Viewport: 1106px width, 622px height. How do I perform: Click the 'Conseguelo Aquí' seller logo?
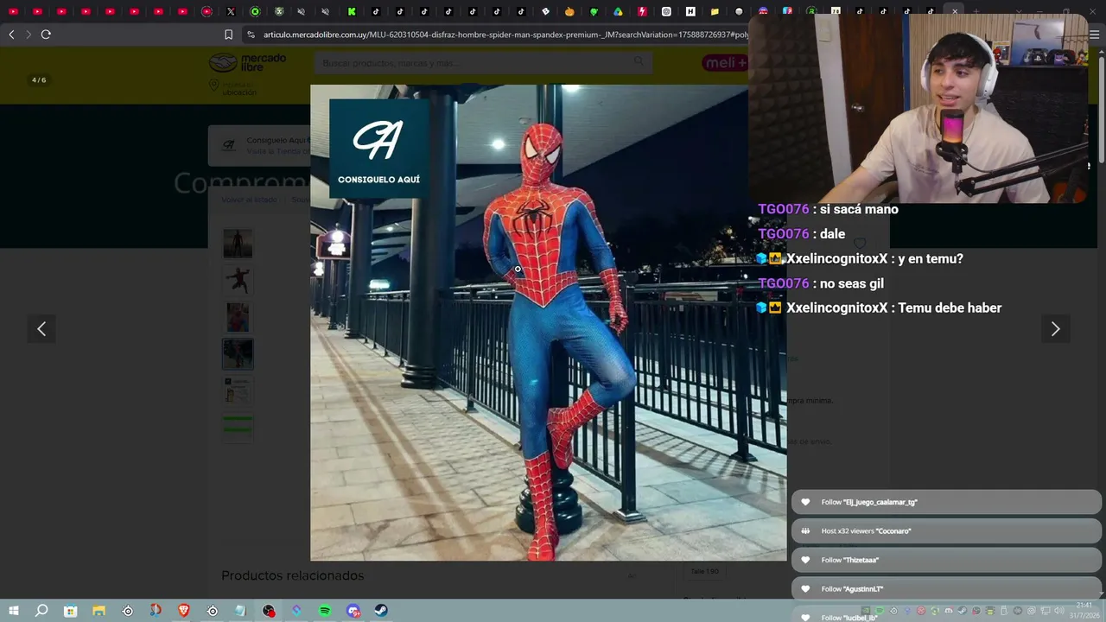379,148
